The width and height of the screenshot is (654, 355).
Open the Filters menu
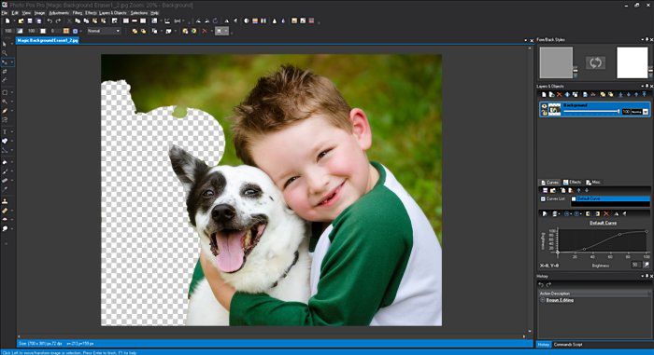point(78,13)
